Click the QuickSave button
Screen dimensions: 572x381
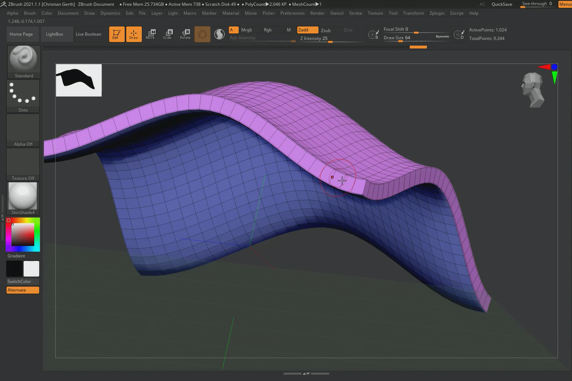click(x=502, y=4)
